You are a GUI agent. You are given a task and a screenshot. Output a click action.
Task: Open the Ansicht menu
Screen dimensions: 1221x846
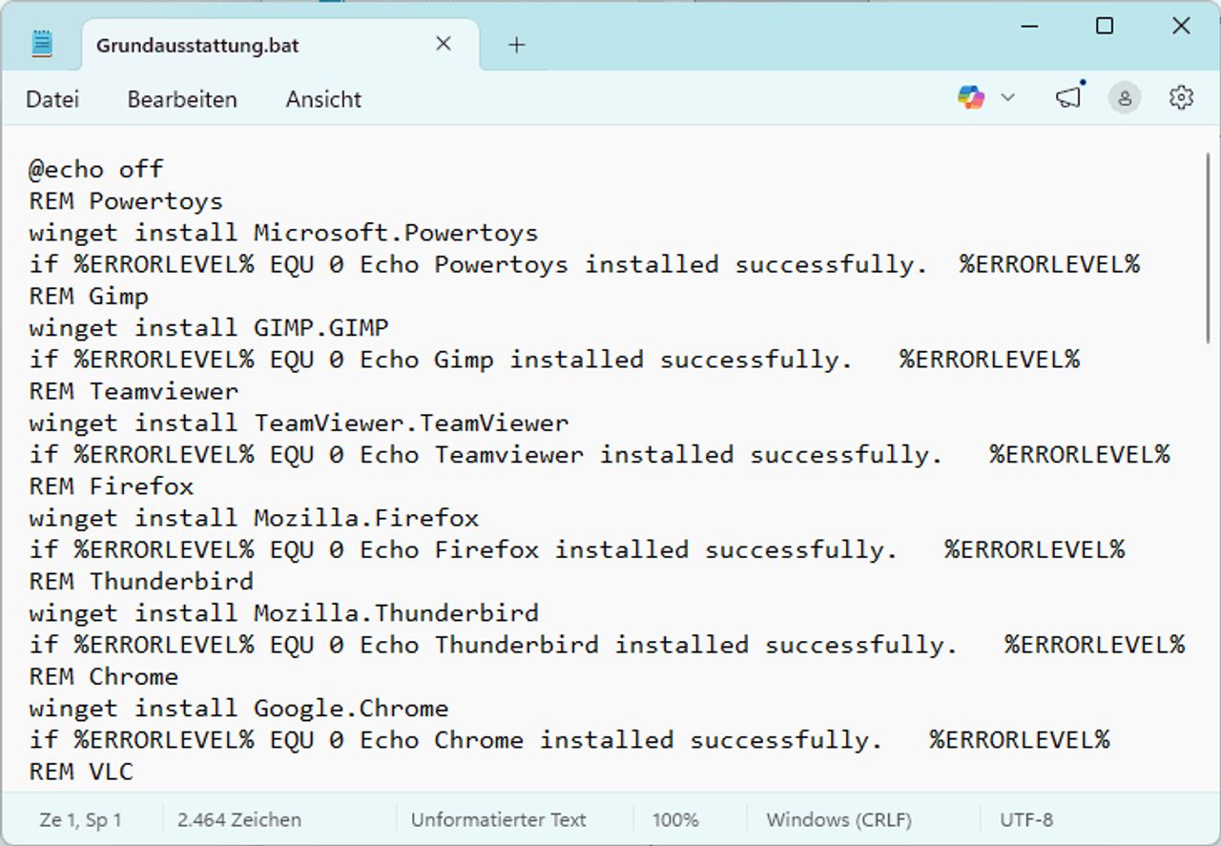point(323,99)
